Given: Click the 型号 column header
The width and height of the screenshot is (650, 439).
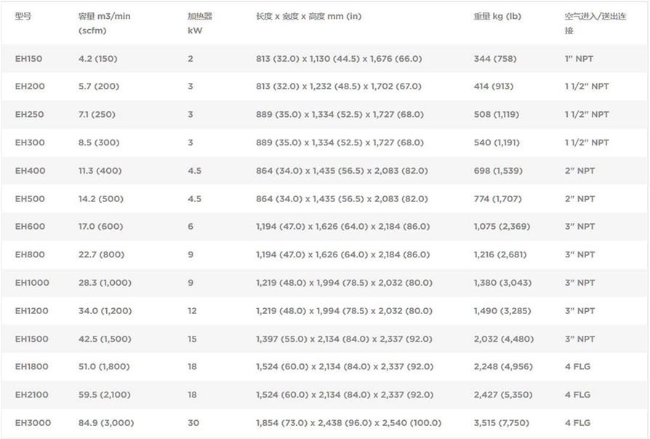Looking at the screenshot, I should 23,17.
